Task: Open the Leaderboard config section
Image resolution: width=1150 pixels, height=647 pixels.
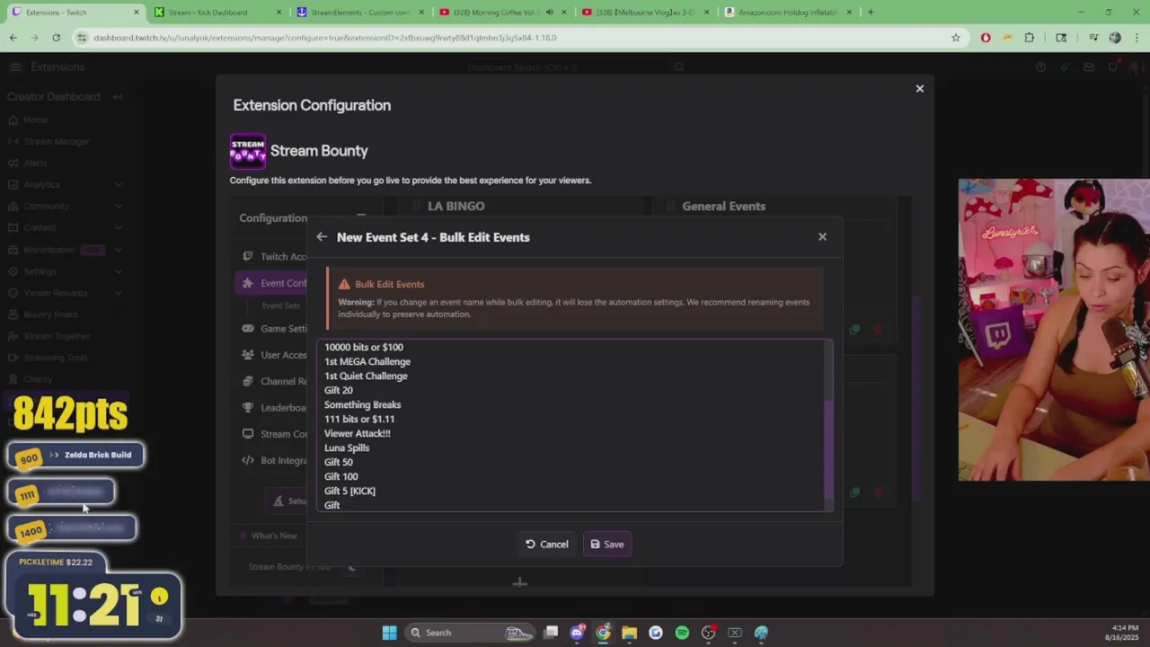Action: tap(274, 407)
